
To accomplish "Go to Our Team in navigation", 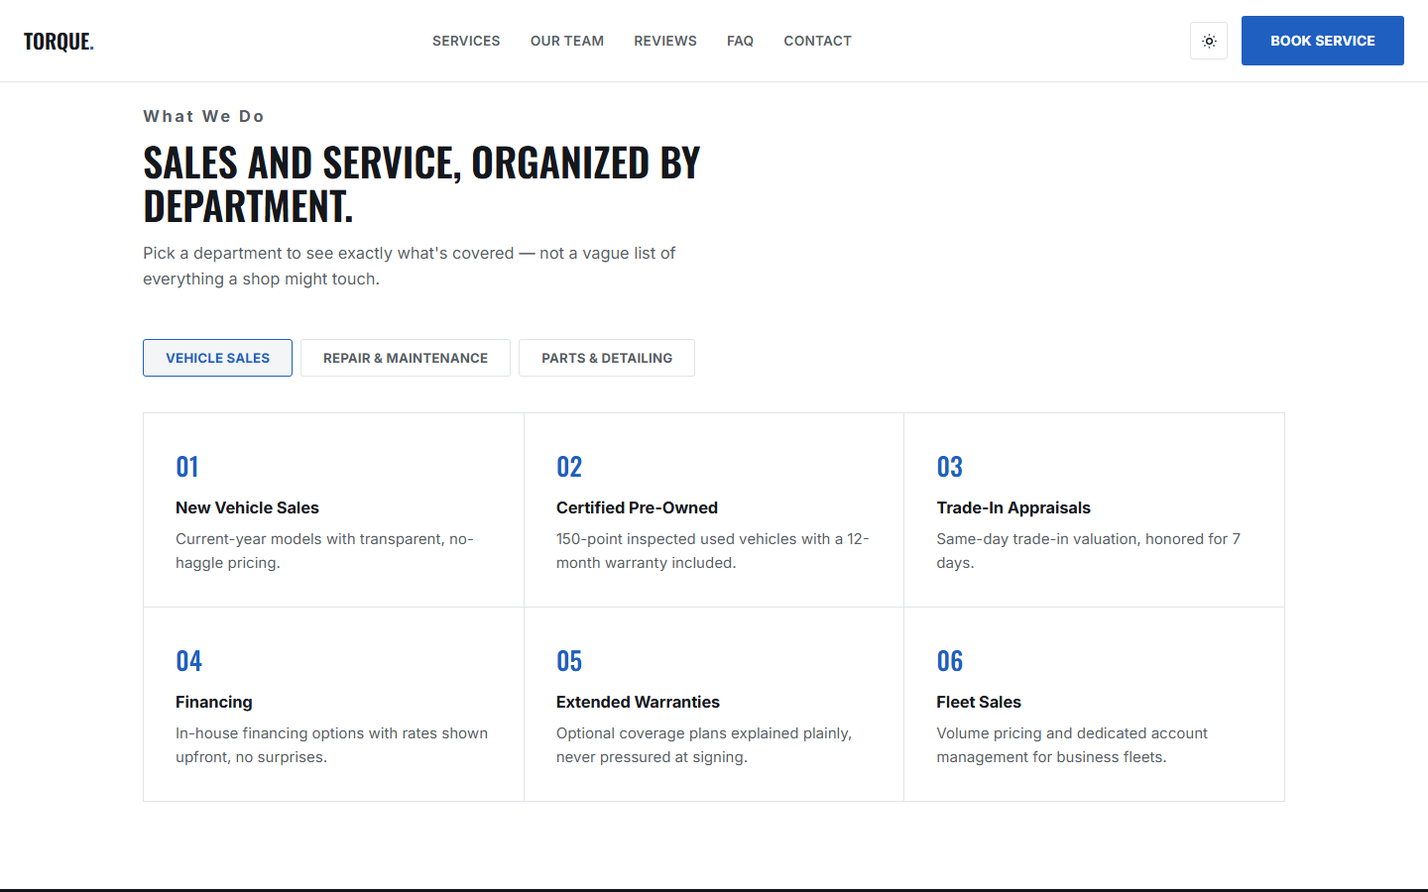I will click(x=567, y=41).
